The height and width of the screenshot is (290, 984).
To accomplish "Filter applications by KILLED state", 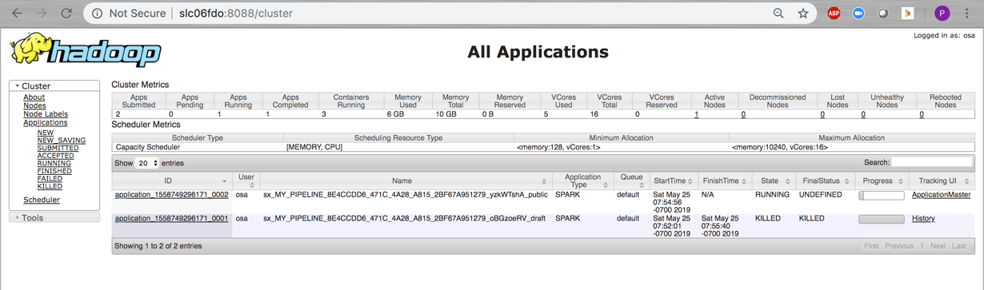I will coord(50,186).
